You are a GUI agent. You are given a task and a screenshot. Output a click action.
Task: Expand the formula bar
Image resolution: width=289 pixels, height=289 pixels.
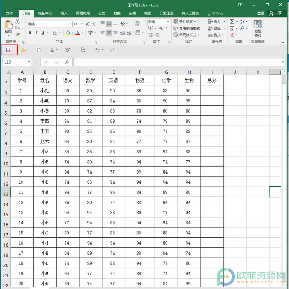pyautogui.click(x=283, y=62)
